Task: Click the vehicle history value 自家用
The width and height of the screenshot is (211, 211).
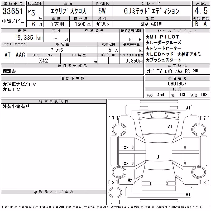Action: 57,24
